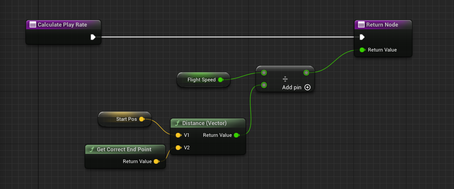This screenshot has width=454, height=189.
Task: Click the Return Node header icon
Action: (361, 25)
